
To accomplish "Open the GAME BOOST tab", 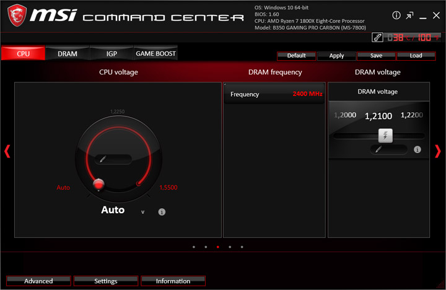I will click(155, 53).
